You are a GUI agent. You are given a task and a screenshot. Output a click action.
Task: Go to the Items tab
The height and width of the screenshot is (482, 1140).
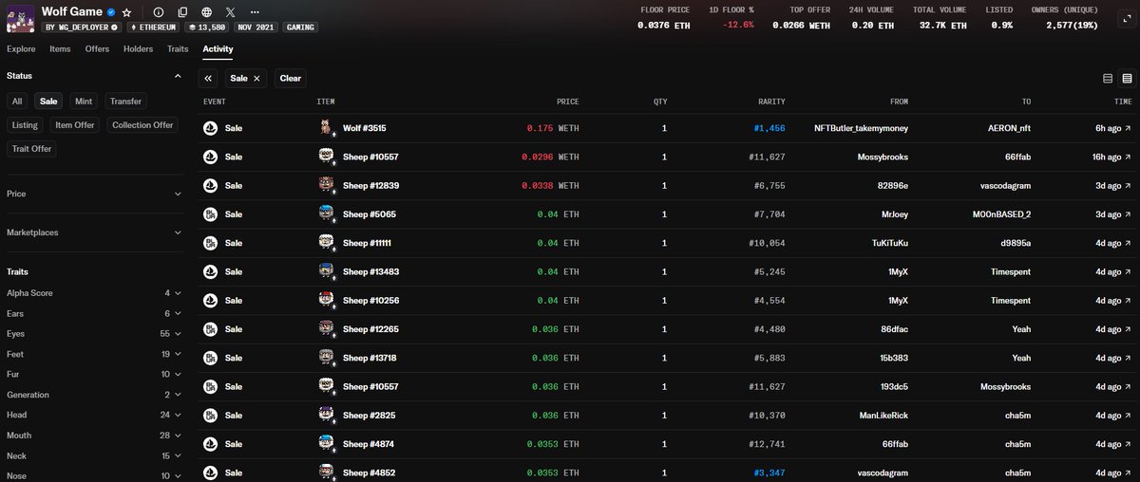[x=60, y=48]
